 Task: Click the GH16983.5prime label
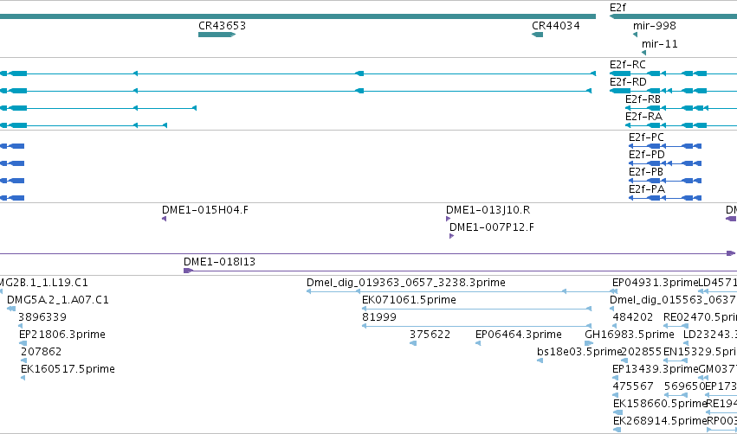coord(630,335)
